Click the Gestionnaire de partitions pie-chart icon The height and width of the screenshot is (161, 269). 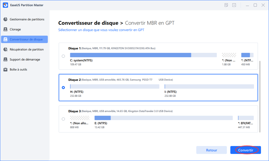pyautogui.click(x=5, y=19)
